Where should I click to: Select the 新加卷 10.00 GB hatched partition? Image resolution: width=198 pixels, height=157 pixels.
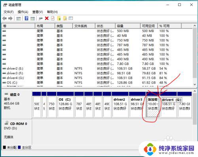pyautogui.click(x=153, y=104)
